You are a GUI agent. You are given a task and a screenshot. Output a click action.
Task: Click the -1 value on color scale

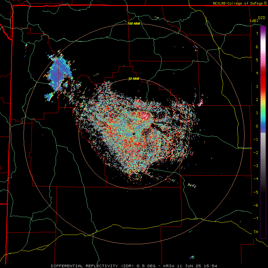256,139
